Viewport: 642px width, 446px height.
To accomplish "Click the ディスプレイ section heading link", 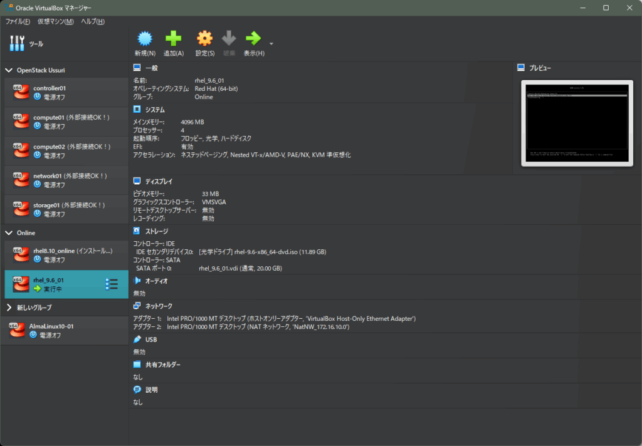I will (159, 181).
